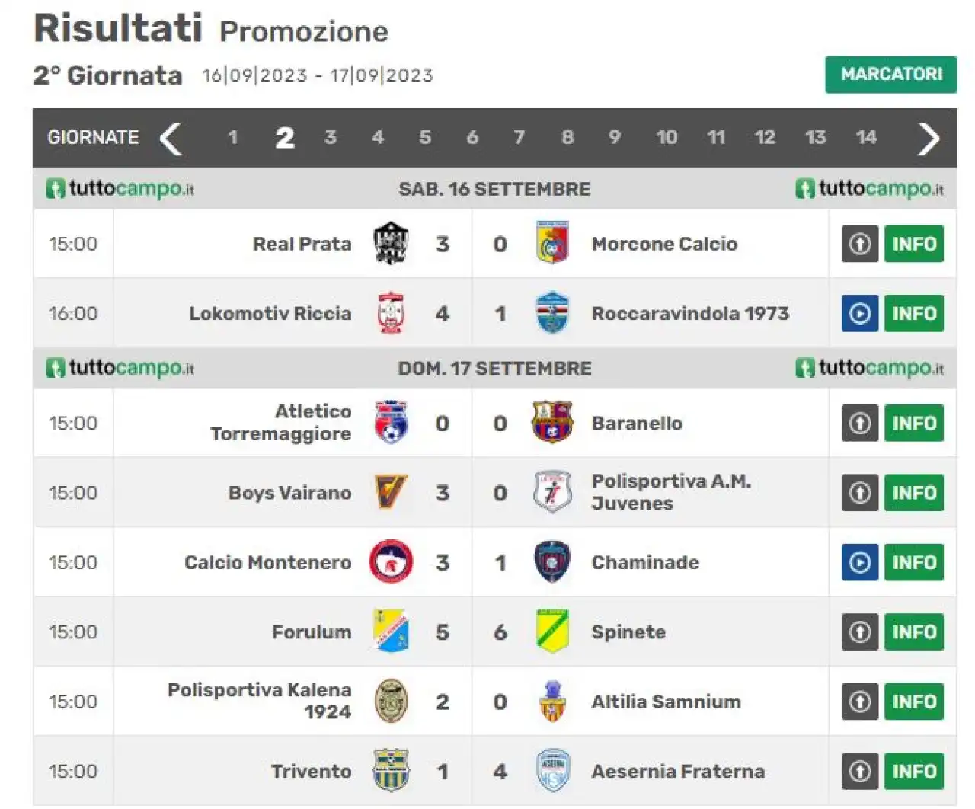Advance giornate with the right chevron
Image resolution: width=975 pixels, height=809 pixels.
pos(928,138)
